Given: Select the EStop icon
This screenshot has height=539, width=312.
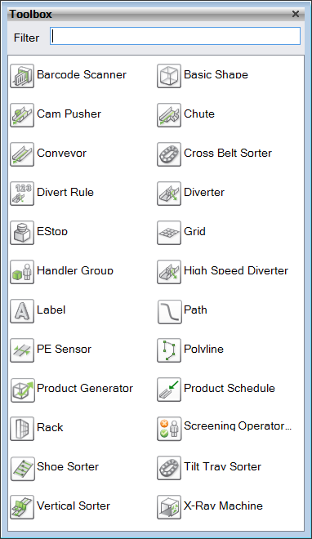Looking at the screenshot, I should (22, 233).
